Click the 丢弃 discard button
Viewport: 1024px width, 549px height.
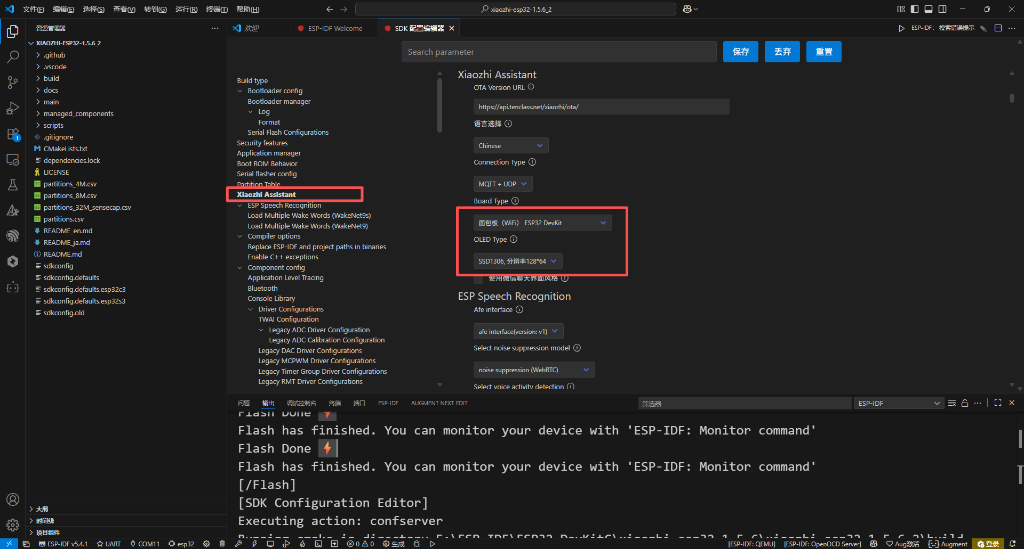point(782,52)
